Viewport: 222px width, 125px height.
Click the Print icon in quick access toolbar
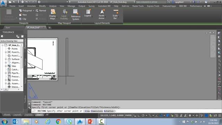(22, 2)
